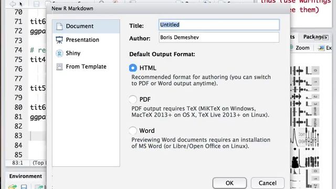Confirm dialog with OK button
Image resolution: width=336 pixels, height=189 pixels.
coord(229,183)
